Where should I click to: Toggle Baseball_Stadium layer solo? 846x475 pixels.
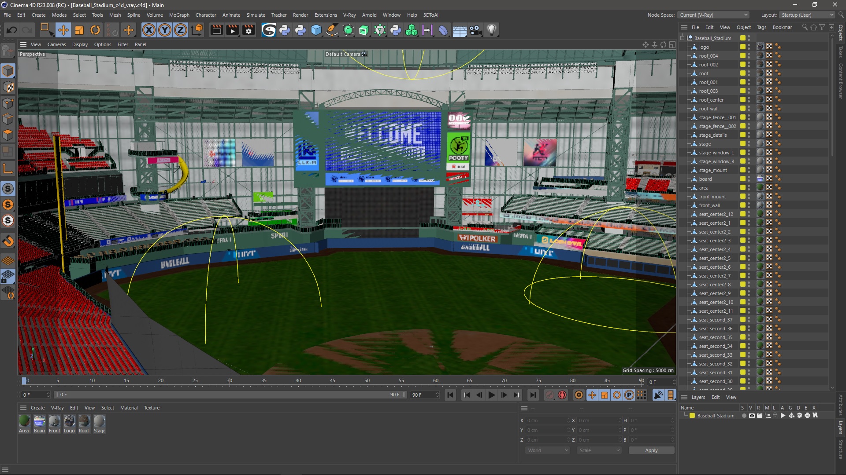(744, 416)
